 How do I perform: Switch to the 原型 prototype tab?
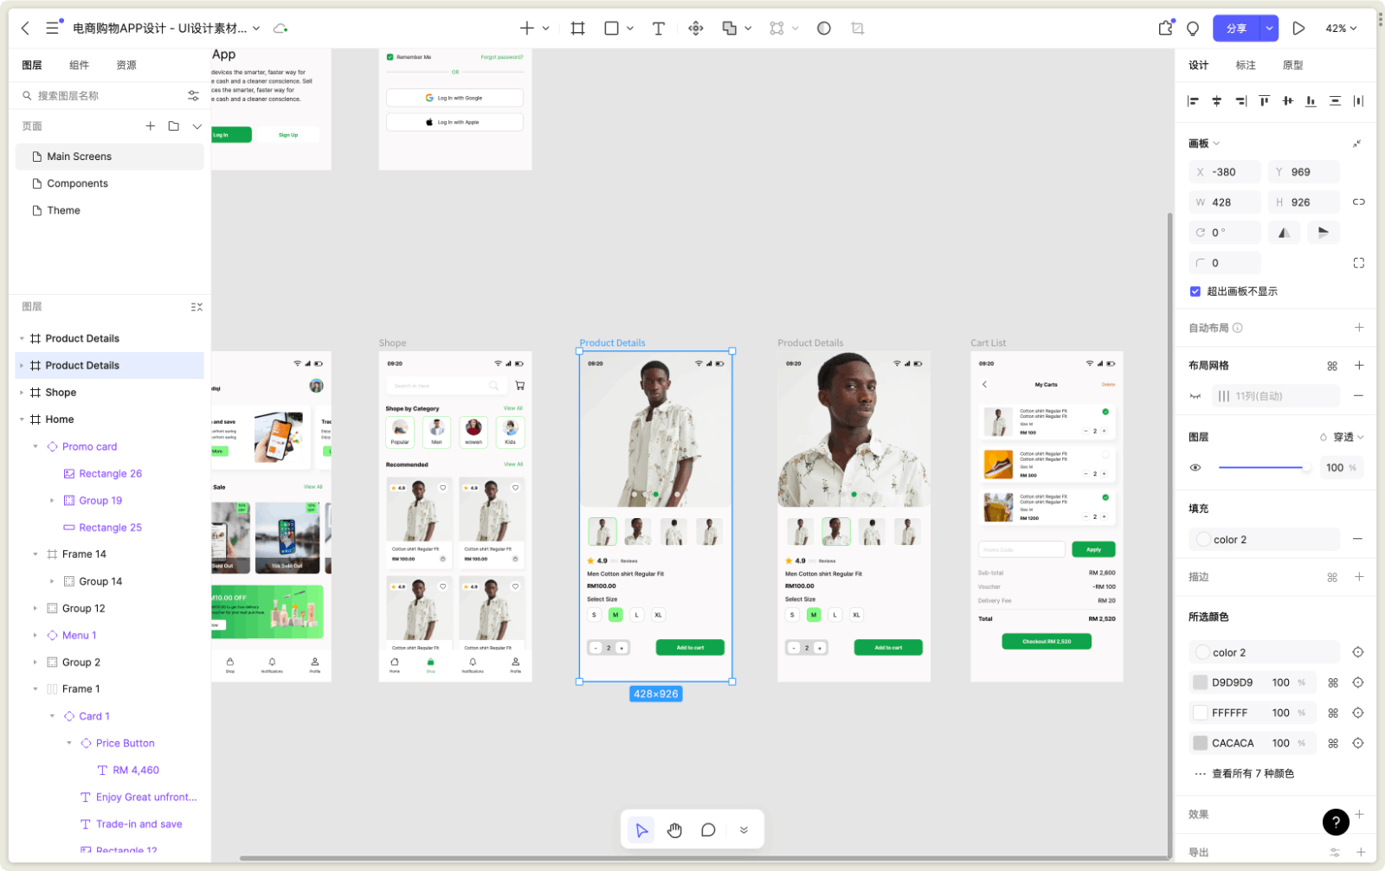point(1292,66)
